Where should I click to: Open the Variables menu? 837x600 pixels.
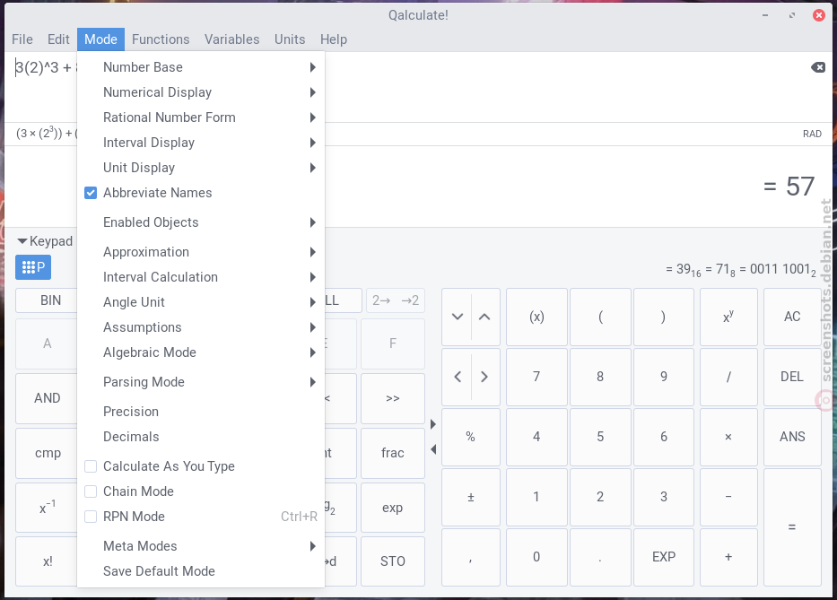tap(232, 39)
